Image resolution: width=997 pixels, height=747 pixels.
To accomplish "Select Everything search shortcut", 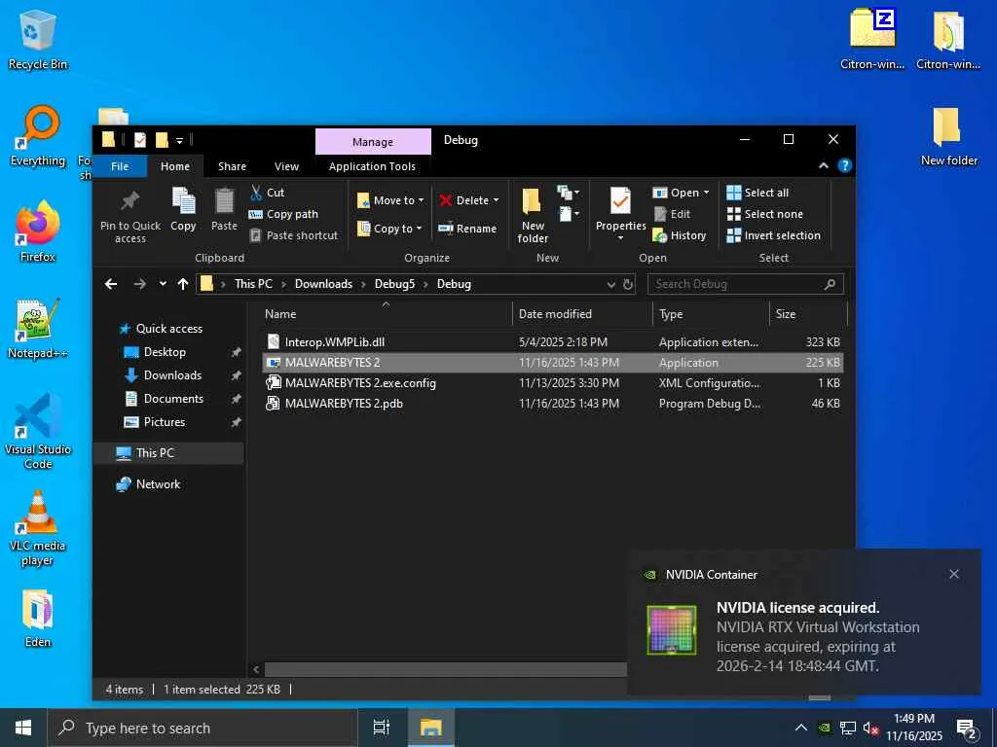I will (x=38, y=136).
